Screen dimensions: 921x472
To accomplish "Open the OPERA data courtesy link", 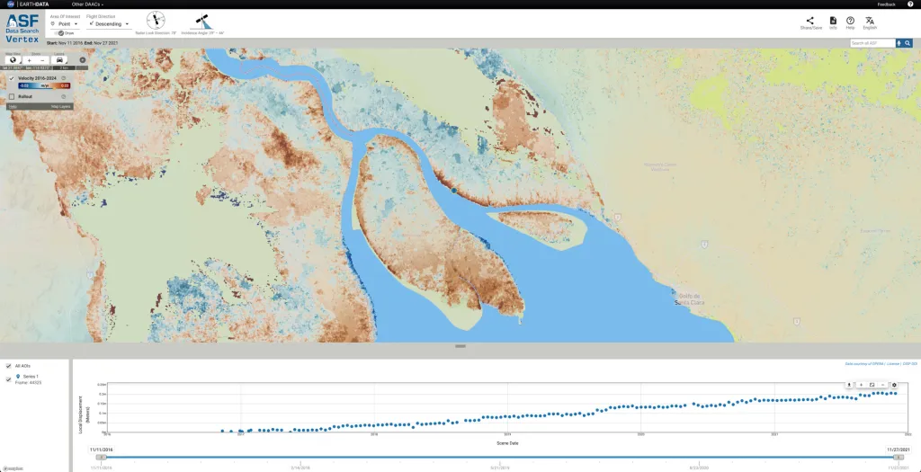I will [864, 364].
